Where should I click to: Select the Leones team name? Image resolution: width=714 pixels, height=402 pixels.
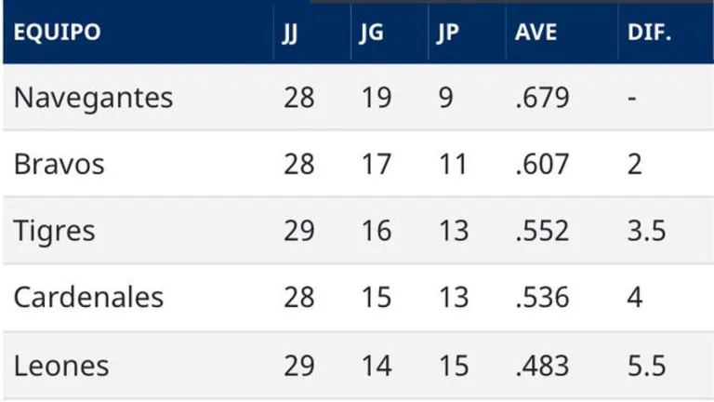[61, 366]
